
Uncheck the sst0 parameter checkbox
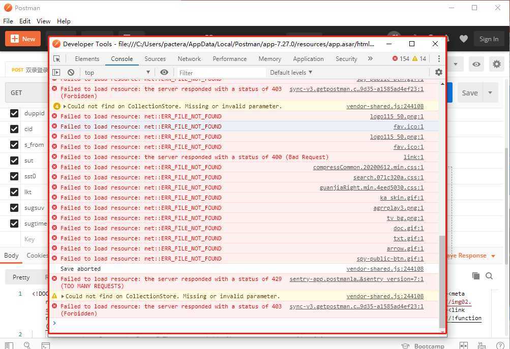[x=14, y=176]
